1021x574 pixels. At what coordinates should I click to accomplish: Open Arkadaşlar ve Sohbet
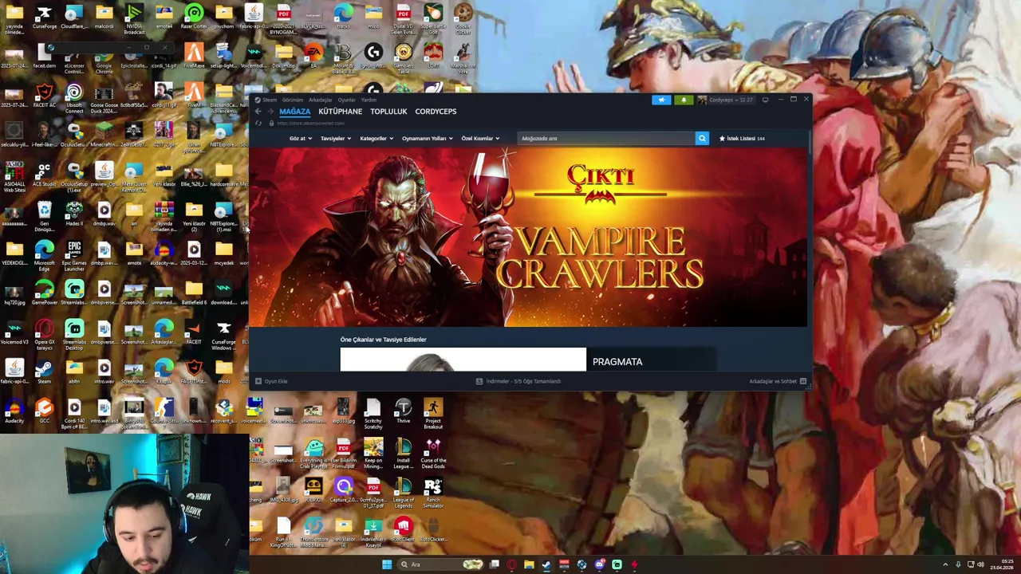778,381
